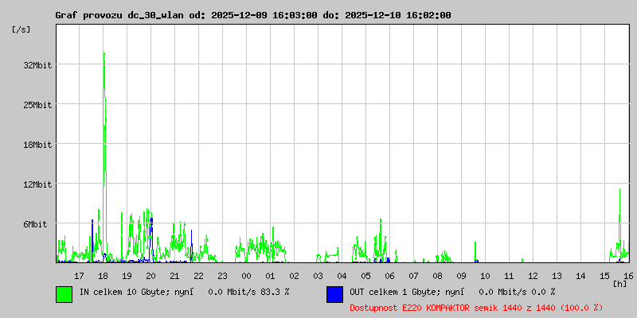
Task: Select the '12Mbit' y-axis label
Action: pyautogui.click(x=37, y=184)
